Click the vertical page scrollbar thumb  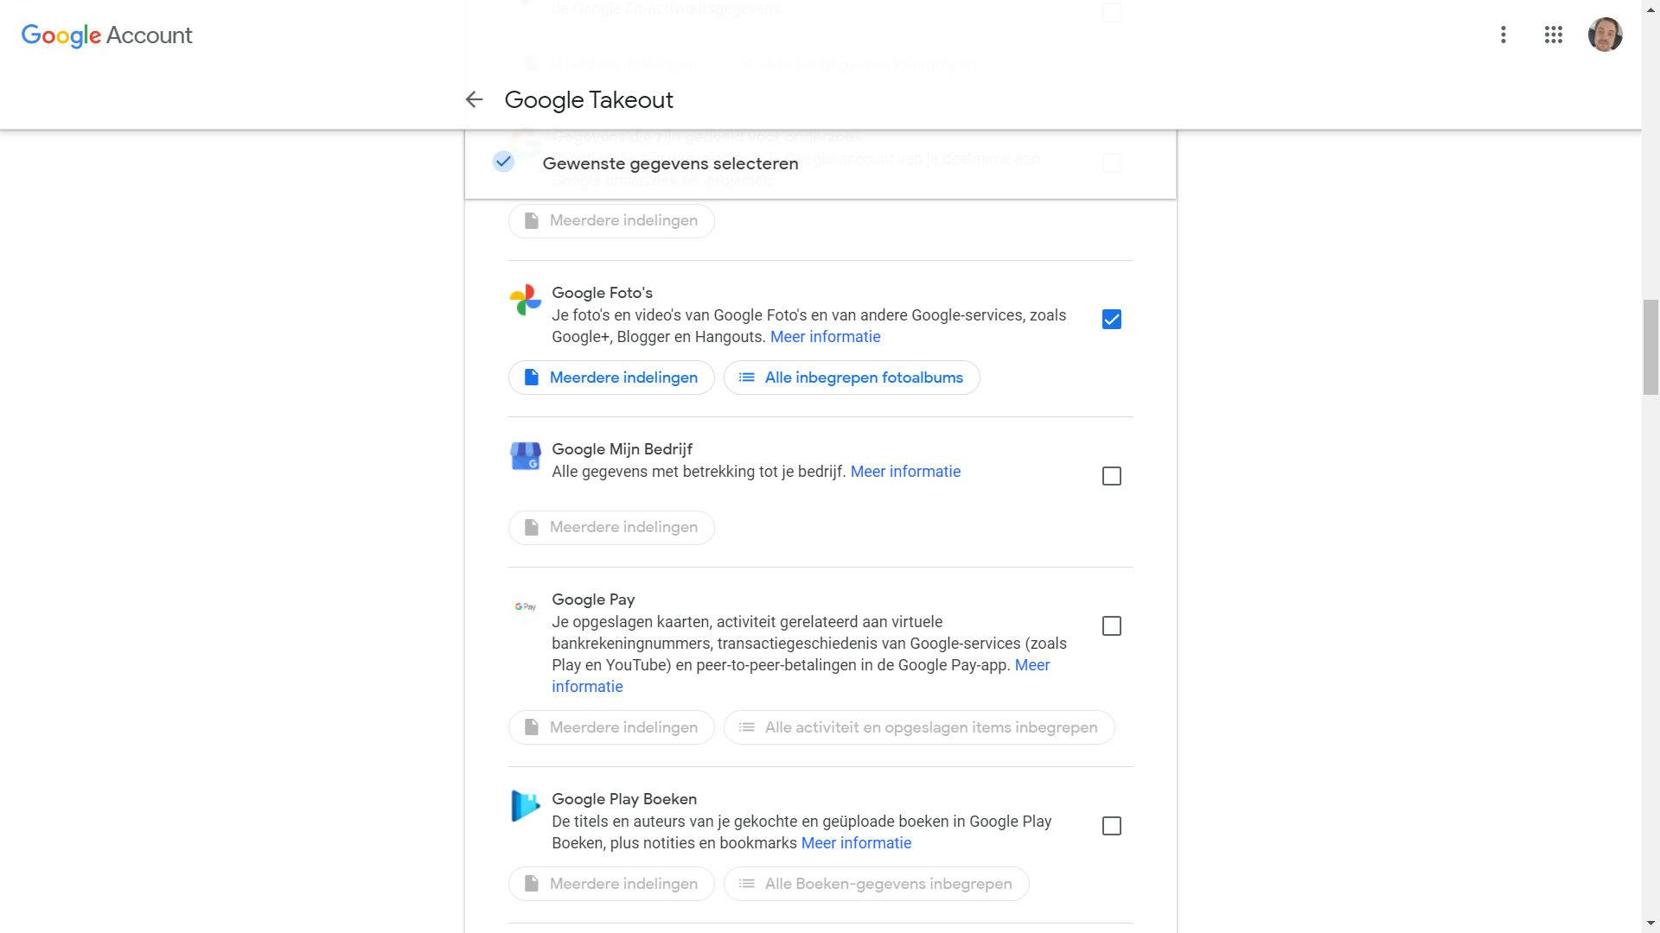click(x=1650, y=346)
